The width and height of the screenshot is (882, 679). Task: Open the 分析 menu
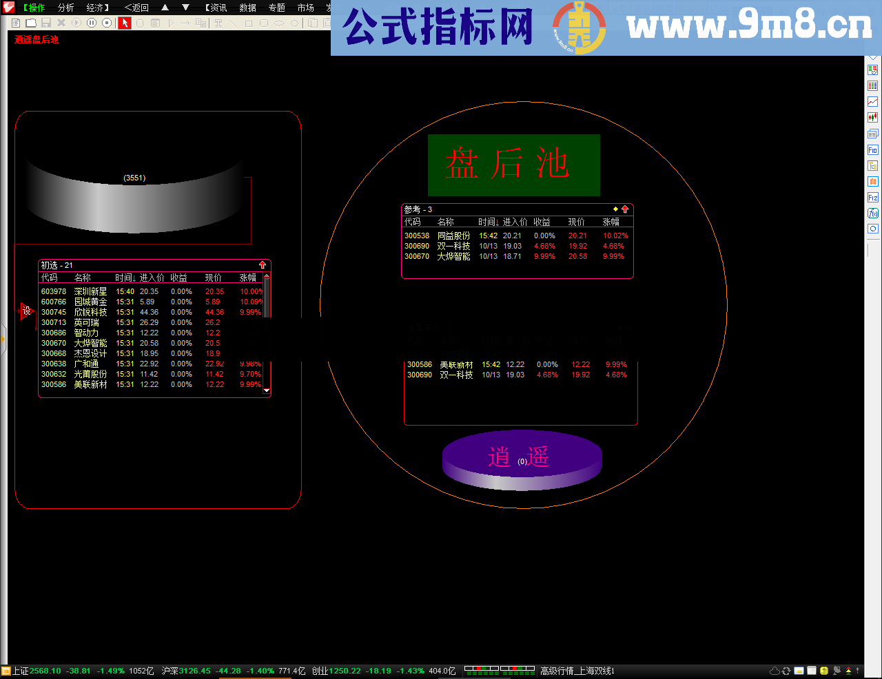point(65,8)
